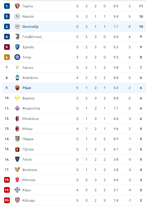Select the Roma club badge
Screen dimensions: 146x206
[x=17, y=88]
